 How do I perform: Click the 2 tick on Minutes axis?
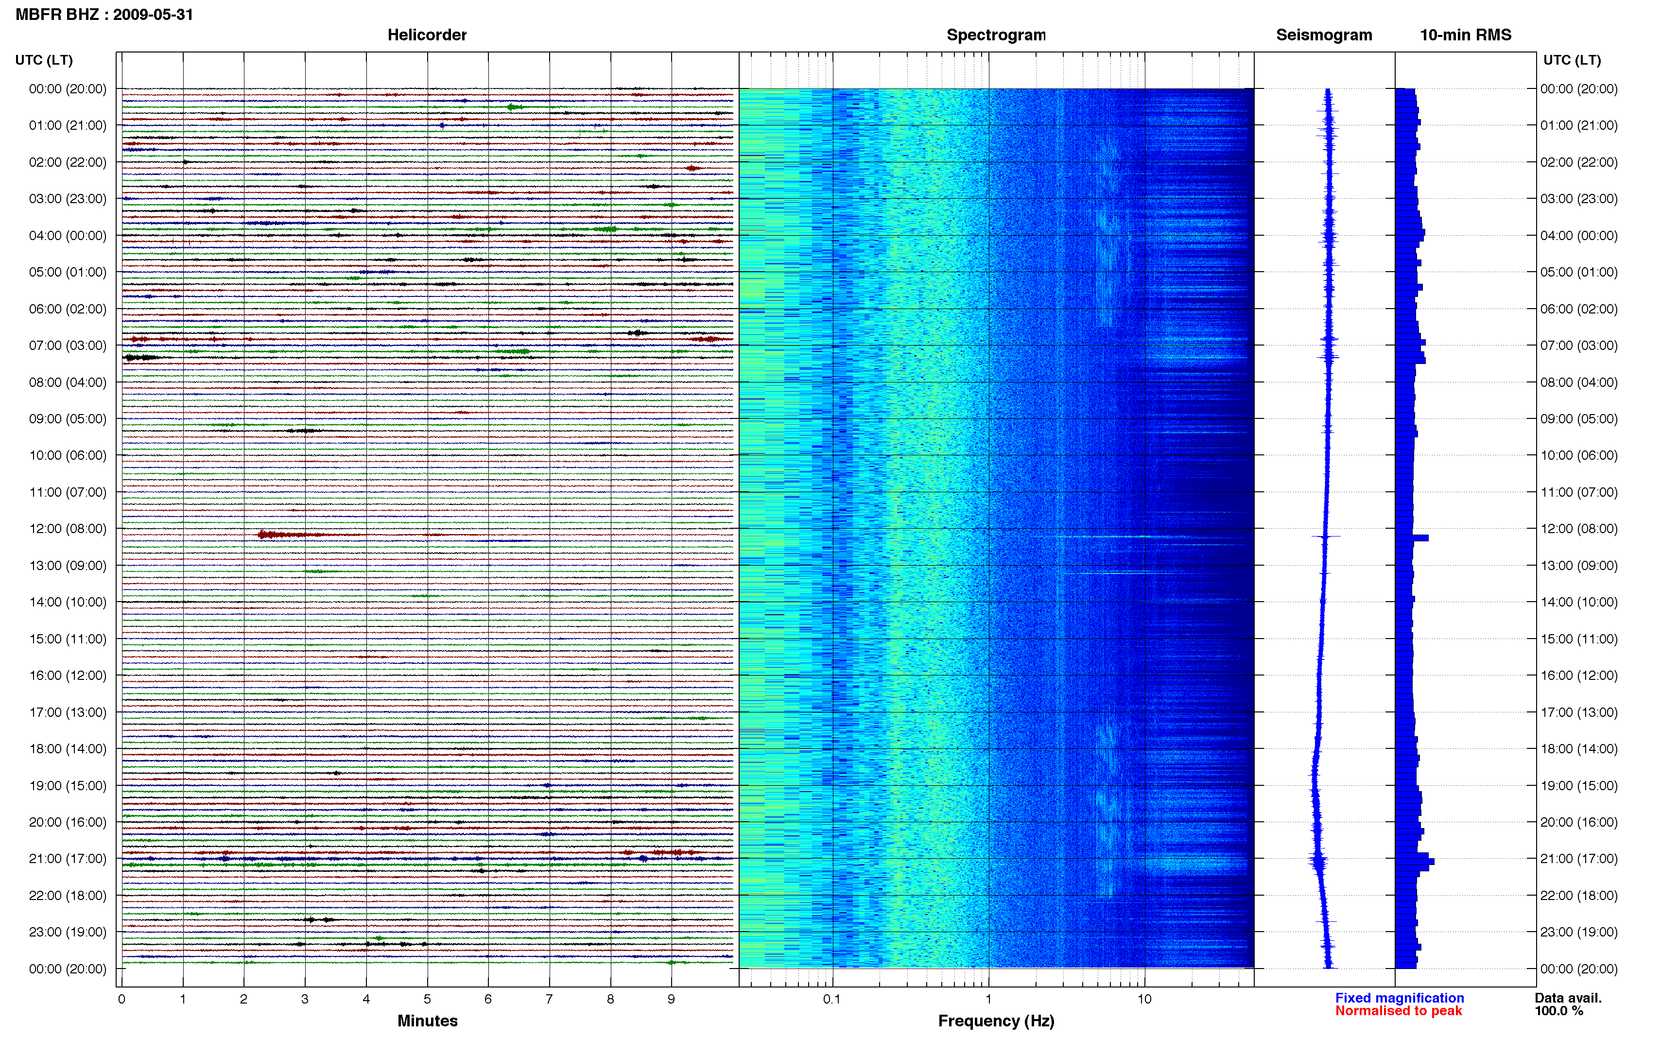(x=244, y=999)
